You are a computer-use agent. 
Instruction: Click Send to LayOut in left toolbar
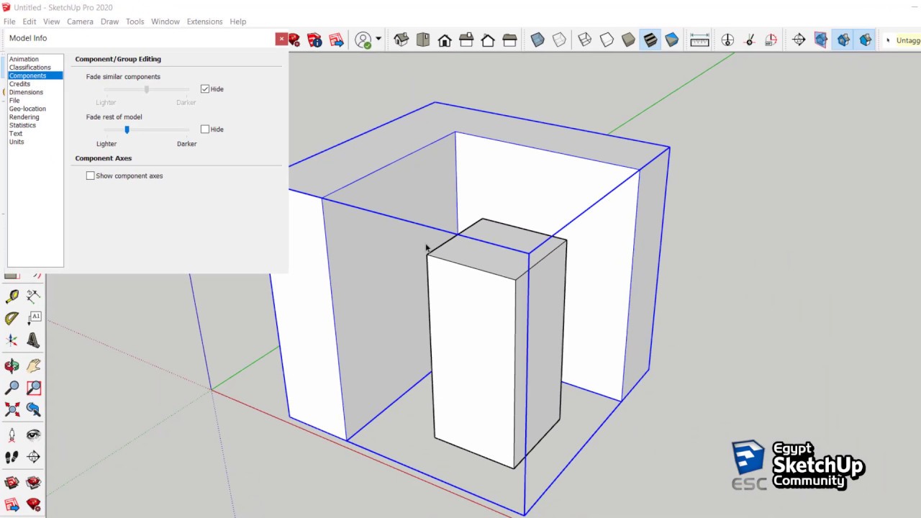tap(12, 505)
